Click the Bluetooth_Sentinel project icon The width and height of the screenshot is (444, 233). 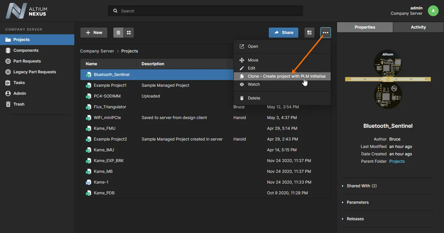(x=88, y=75)
